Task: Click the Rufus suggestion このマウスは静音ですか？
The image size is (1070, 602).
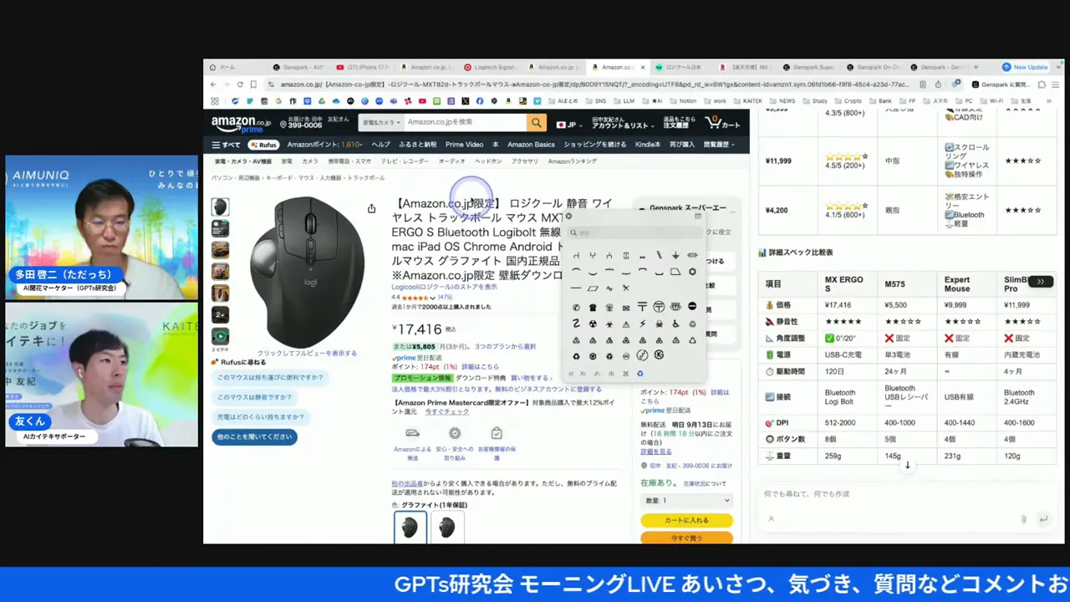Action: tap(255, 397)
